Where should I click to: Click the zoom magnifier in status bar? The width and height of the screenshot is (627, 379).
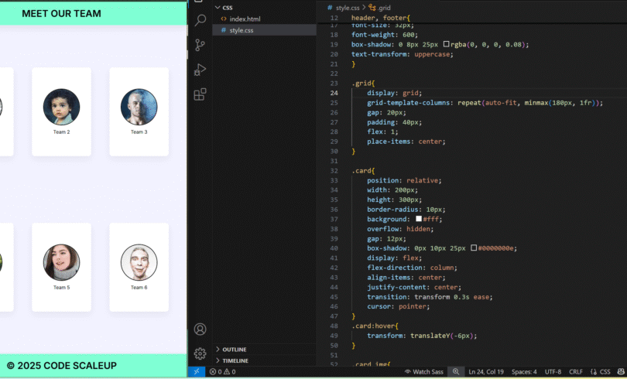pos(456,372)
